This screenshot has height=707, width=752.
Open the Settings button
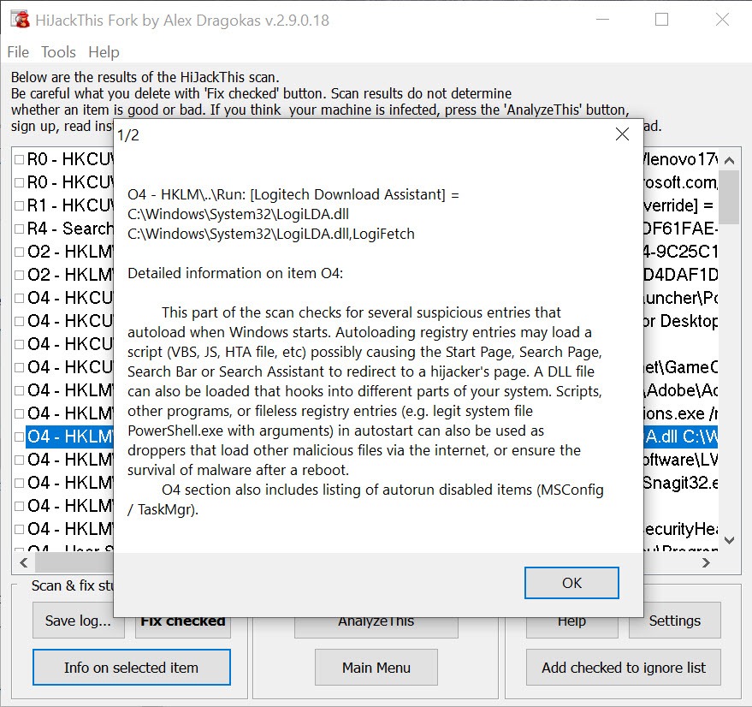[674, 621]
